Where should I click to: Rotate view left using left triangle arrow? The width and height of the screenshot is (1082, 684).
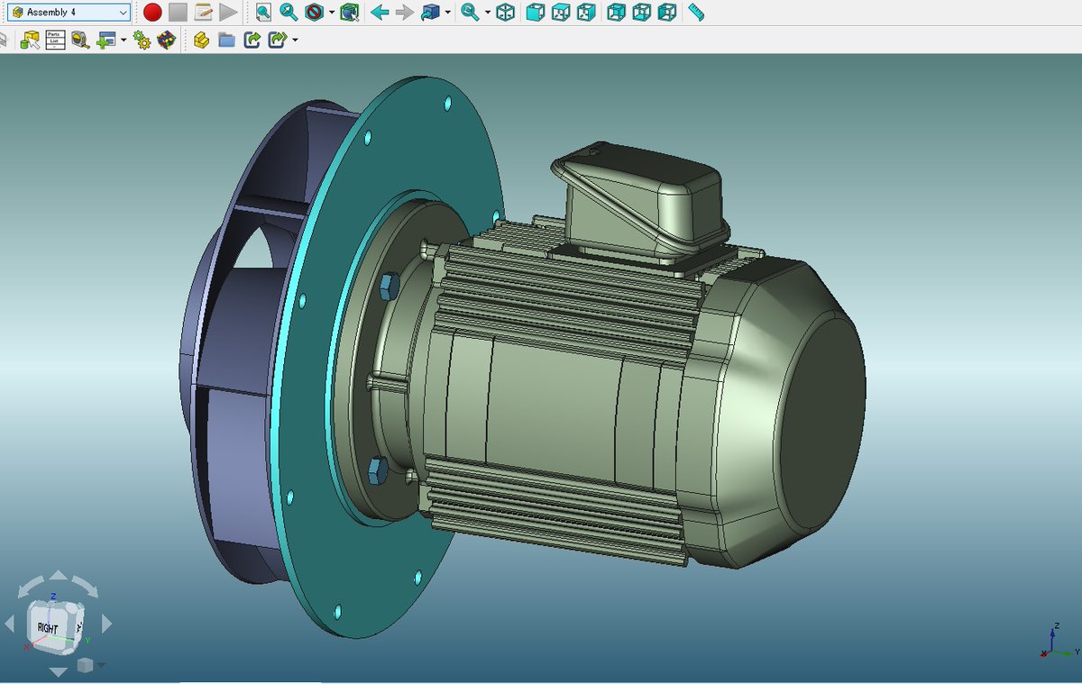[x=10, y=623]
